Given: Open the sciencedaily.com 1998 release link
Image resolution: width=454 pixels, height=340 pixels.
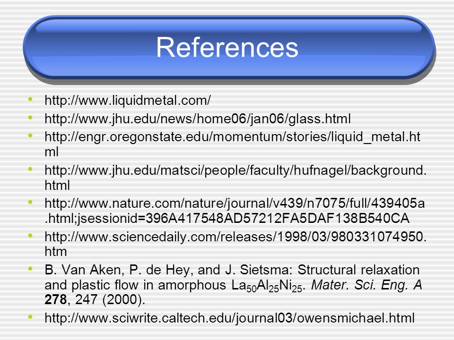Looking at the screenshot, I should click(x=236, y=244).
